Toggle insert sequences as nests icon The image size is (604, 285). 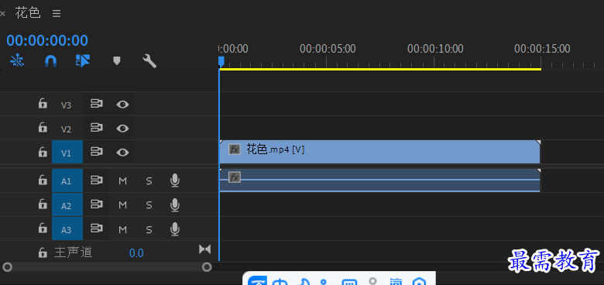(x=17, y=61)
